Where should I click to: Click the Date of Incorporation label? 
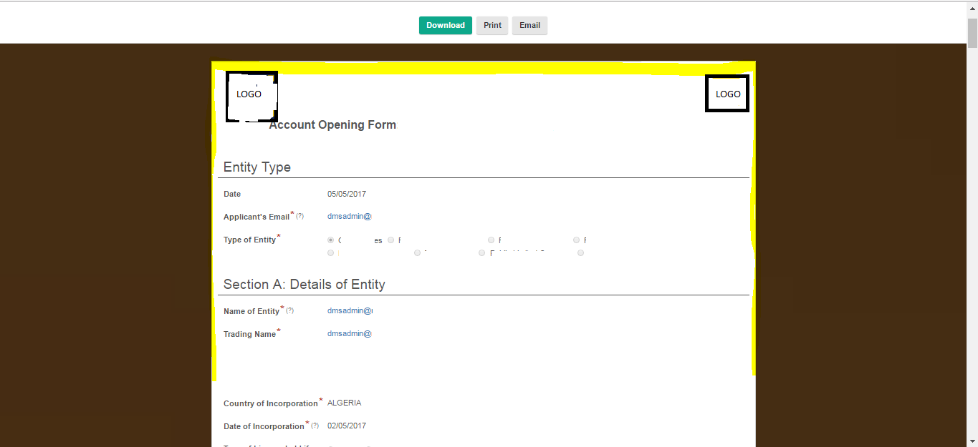264,426
